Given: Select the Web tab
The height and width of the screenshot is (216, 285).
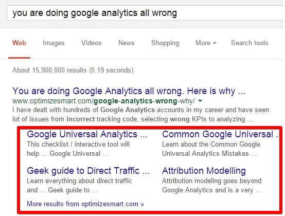Looking at the screenshot, I should coord(19,43).
